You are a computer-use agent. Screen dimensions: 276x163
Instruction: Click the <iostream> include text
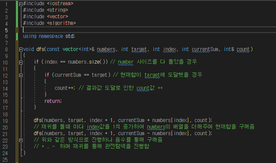coord(60,3)
